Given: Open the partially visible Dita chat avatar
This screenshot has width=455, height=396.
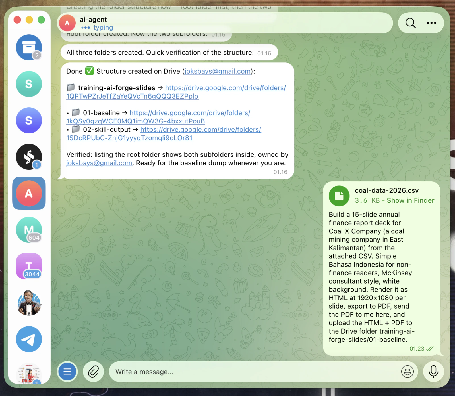Looking at the screenshot, I should click(x=29, y=374).
